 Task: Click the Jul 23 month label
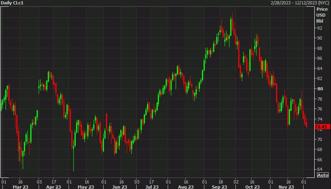coord(152,187)
